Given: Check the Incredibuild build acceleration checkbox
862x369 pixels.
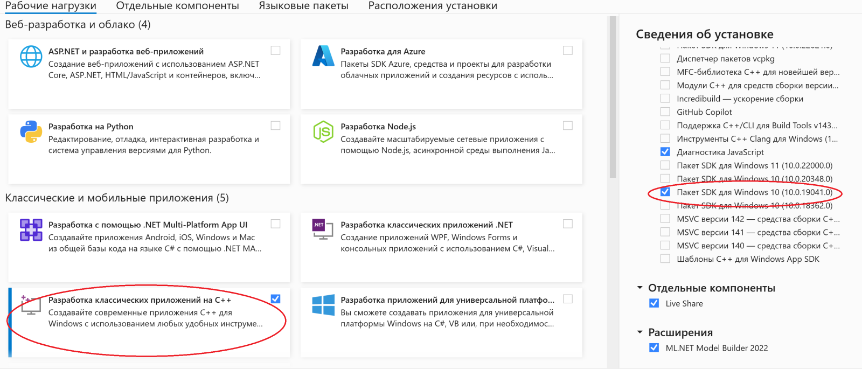Looking at the screenshot, I should tap(665, 99).
